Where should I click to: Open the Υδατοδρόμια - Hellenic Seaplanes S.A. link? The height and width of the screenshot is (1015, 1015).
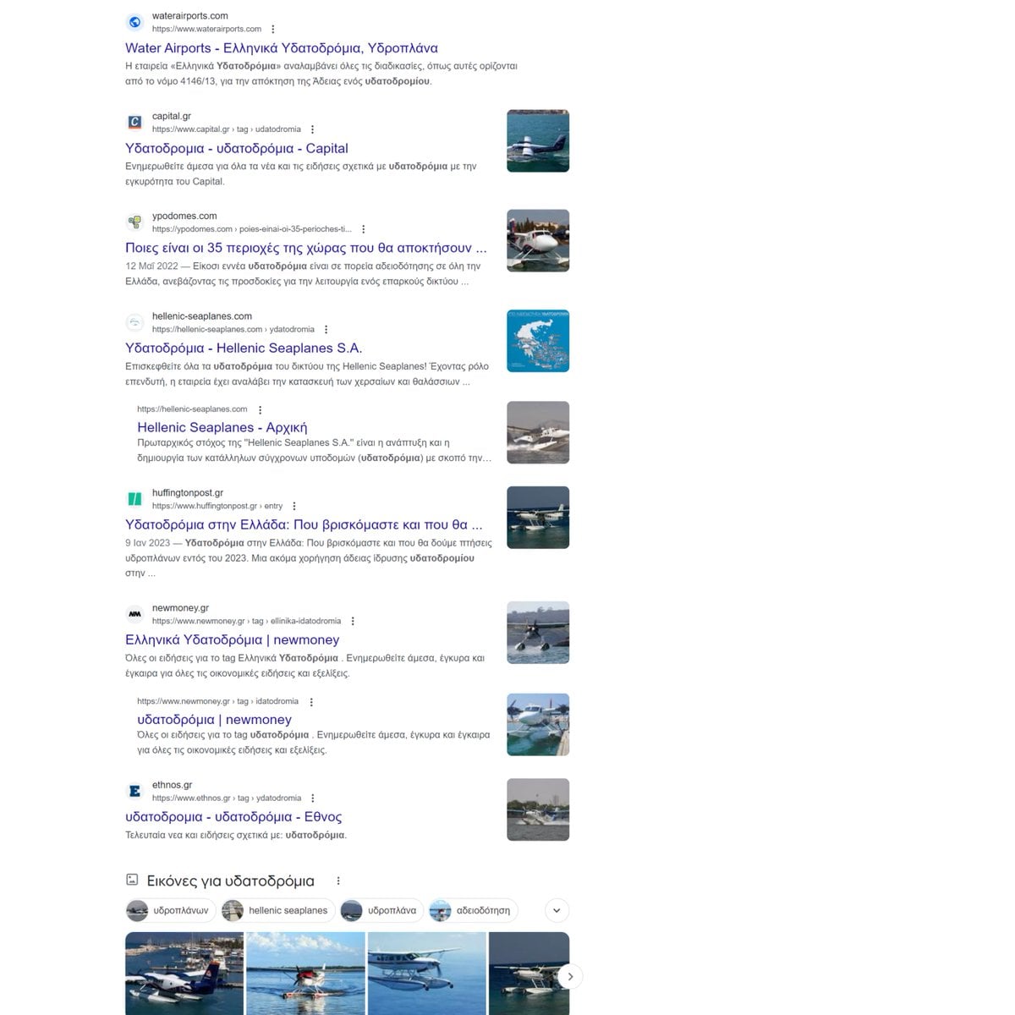click(244, 348)
